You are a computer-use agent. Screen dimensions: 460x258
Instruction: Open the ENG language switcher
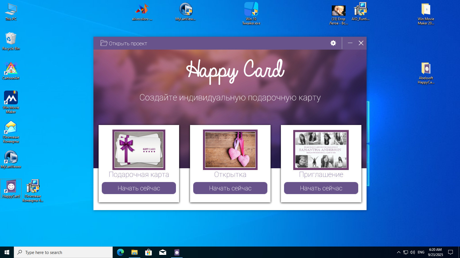[x=421, y=252]
